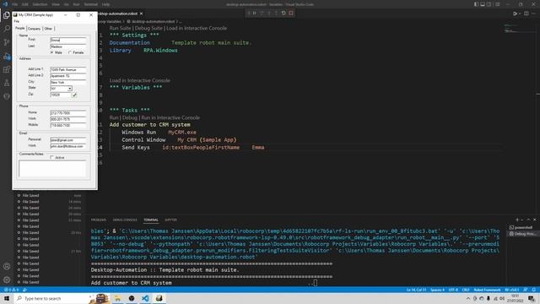Image resolution: width=540 pixels, height=304 pixels.
Task: Click the new terminal plus icon
Action: click(x=517, y=220)
